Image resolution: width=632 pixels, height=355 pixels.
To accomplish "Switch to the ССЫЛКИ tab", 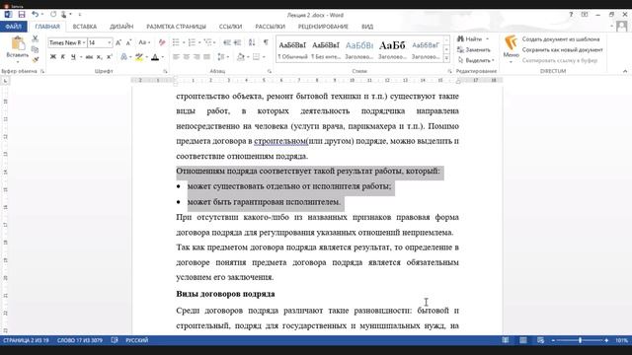I will pyautogui.click(x=230, y=27).
